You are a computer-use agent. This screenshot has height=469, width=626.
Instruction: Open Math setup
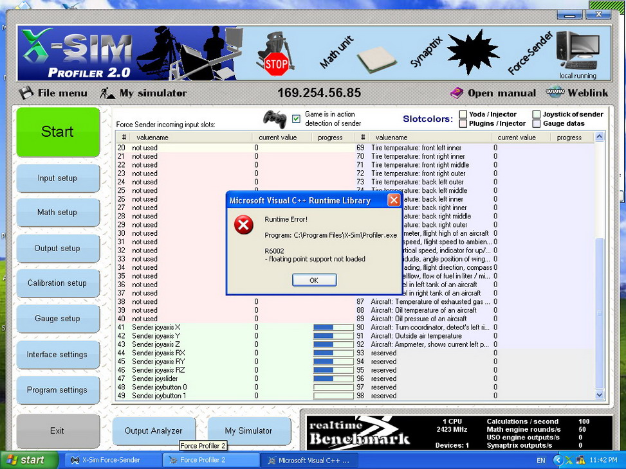(58, 212)
